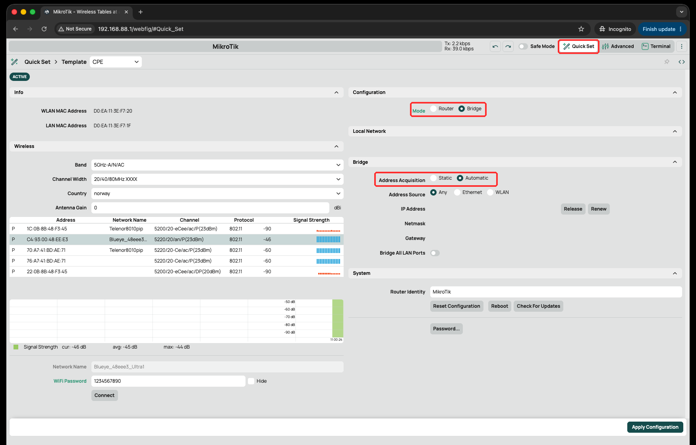Select Bridge mode radio button
The width and height of the screenshot is (696, 445).
462,109
